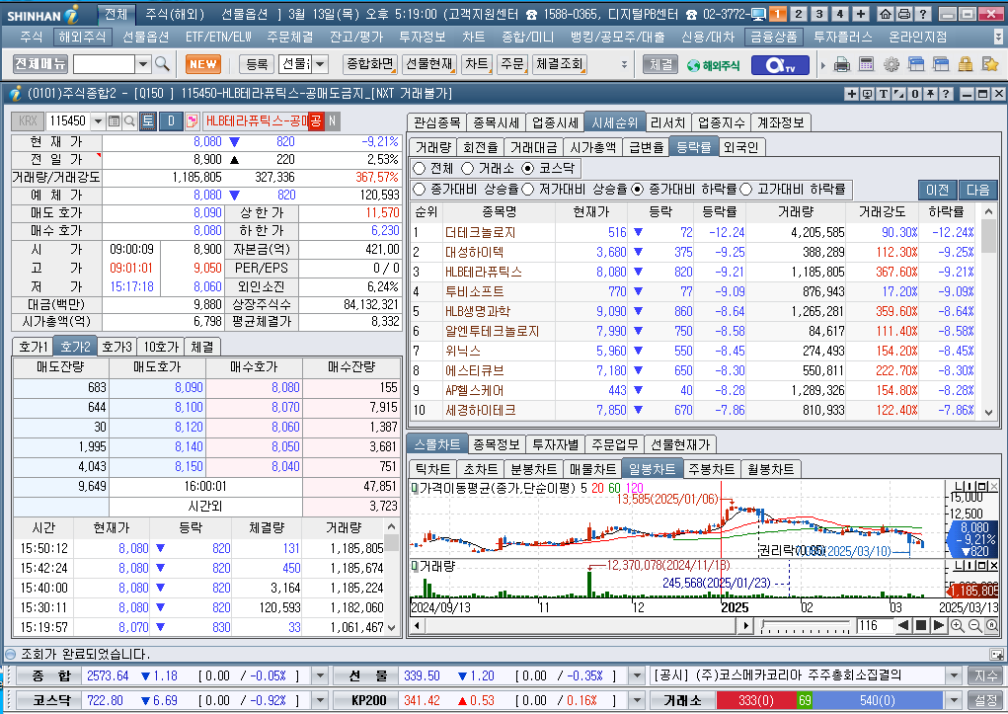1008x714 pixels.
Task: Open the 공시 news ticker dropdown
Action: (954, 675)
